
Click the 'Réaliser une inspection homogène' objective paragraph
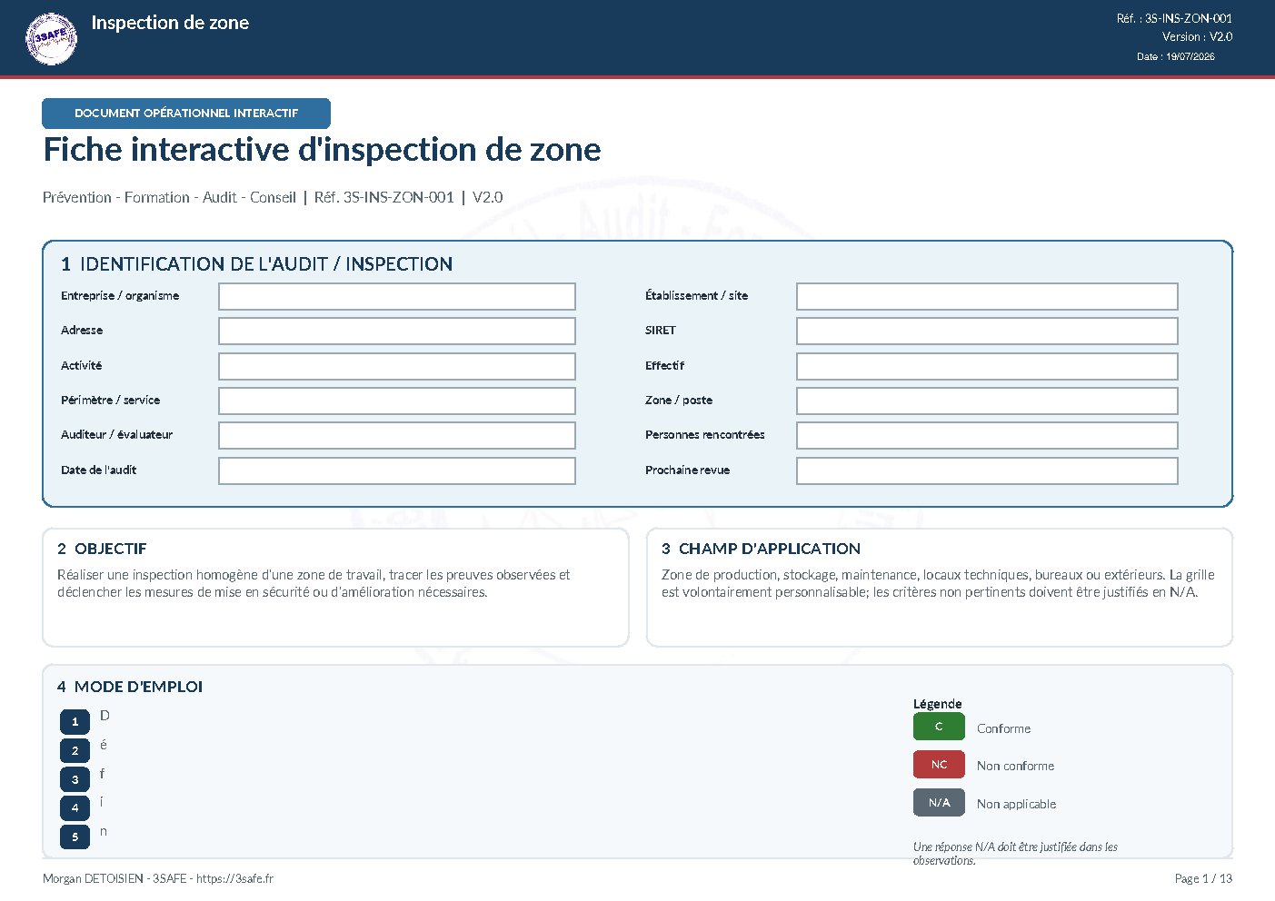pyautogui.click(x=314, y=583)
